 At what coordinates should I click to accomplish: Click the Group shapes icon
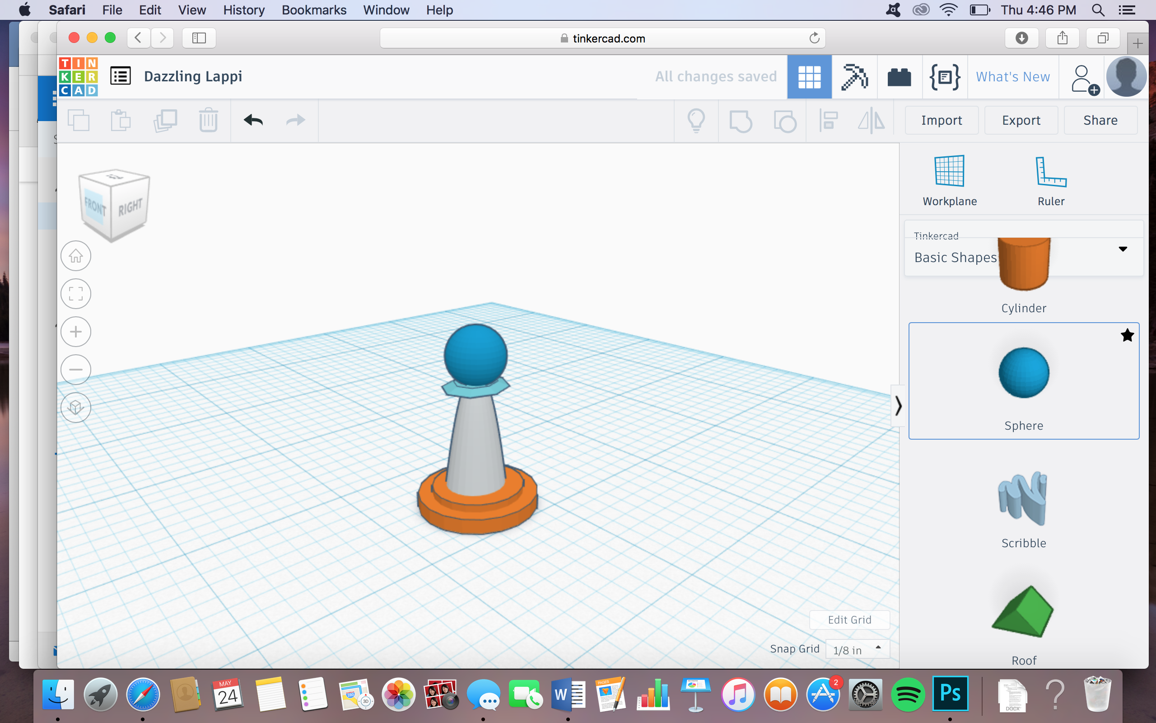pos(741,121)
